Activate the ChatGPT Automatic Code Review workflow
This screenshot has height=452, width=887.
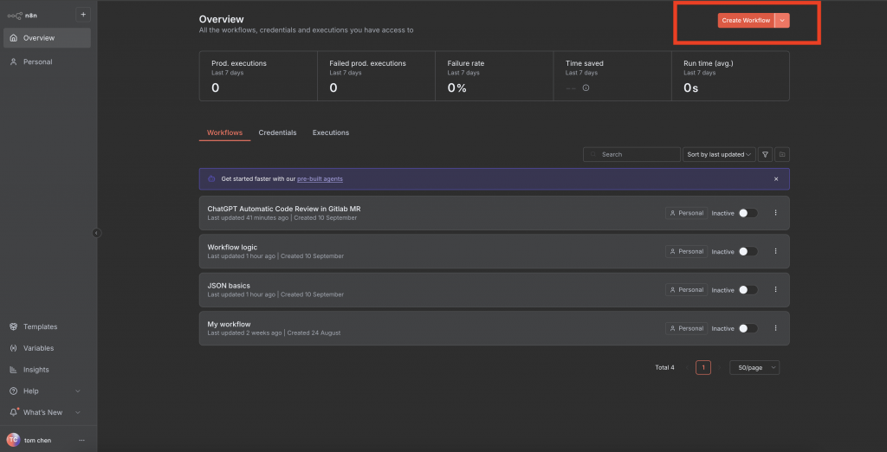[x=748, y=213]
